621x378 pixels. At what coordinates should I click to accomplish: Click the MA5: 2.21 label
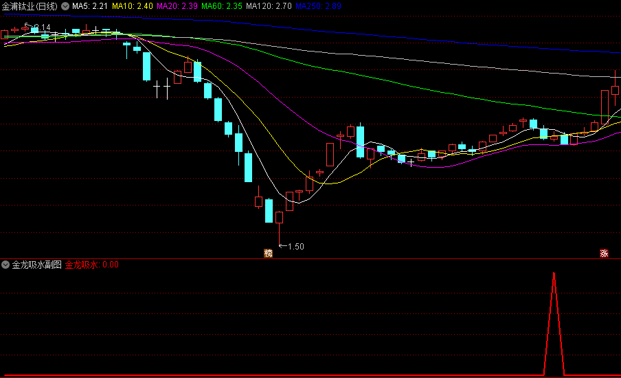pyautogui.click(x=90, y=6)
